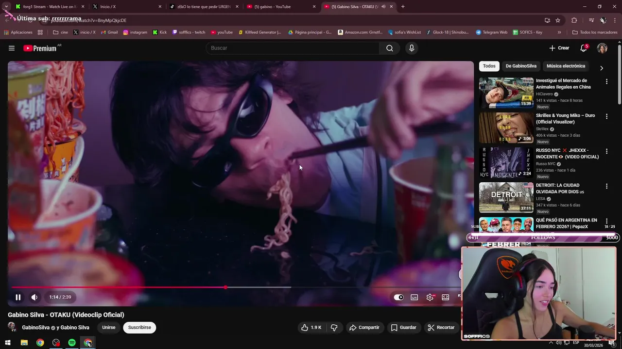Open the Windows Start menu
Screen dimensions: 622x349
point(8,343)
